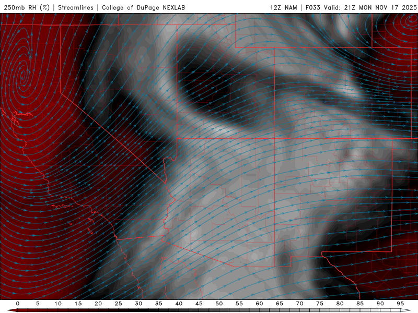Image resolution: width=418 pixels, height=313 pixels.
Task: Click the colorbar label "10"
Action: [x=58, y=304]
